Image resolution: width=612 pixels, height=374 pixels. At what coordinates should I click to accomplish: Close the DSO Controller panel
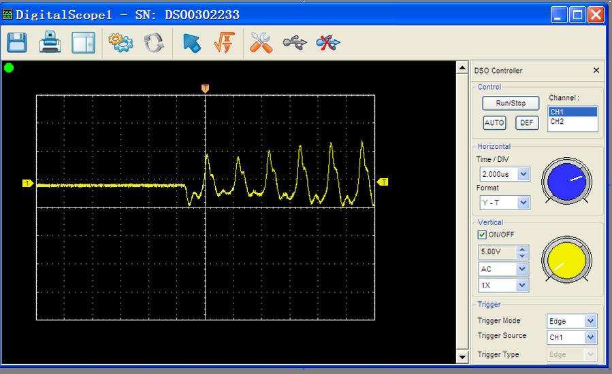tap(596, 71)
